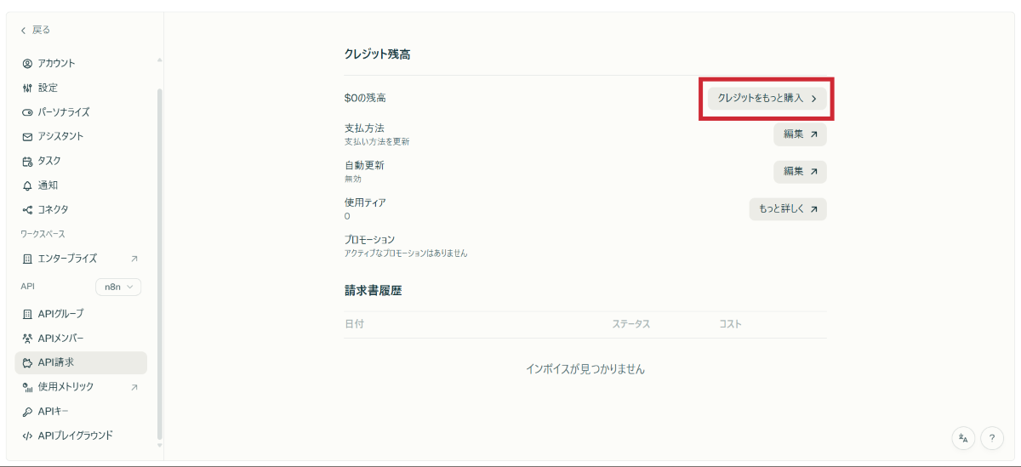
Task: Click the sidebar vertical scrollbar
Action: tap(159, 255)
